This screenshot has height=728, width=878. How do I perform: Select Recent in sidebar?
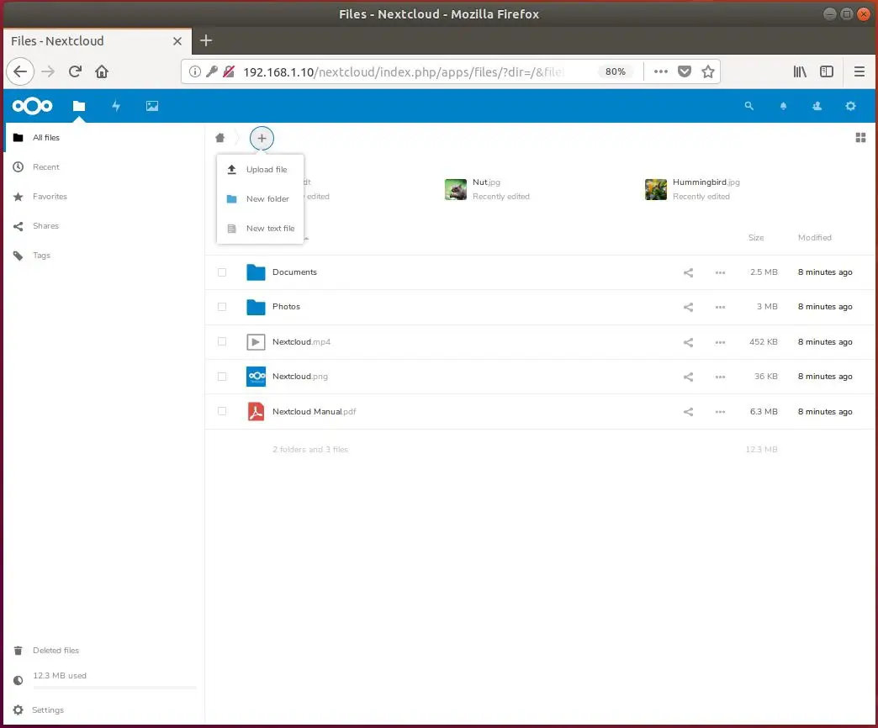point(104,166)
